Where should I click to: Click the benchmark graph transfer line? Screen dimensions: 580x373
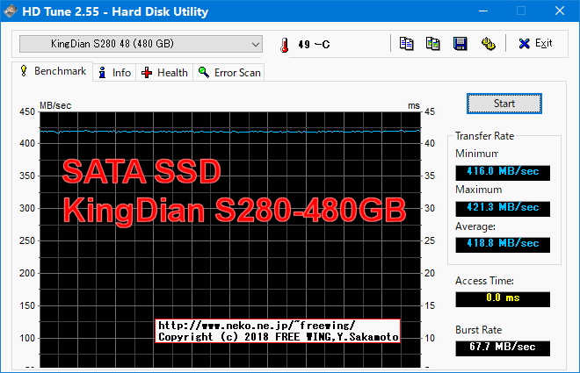click(229, 131)
